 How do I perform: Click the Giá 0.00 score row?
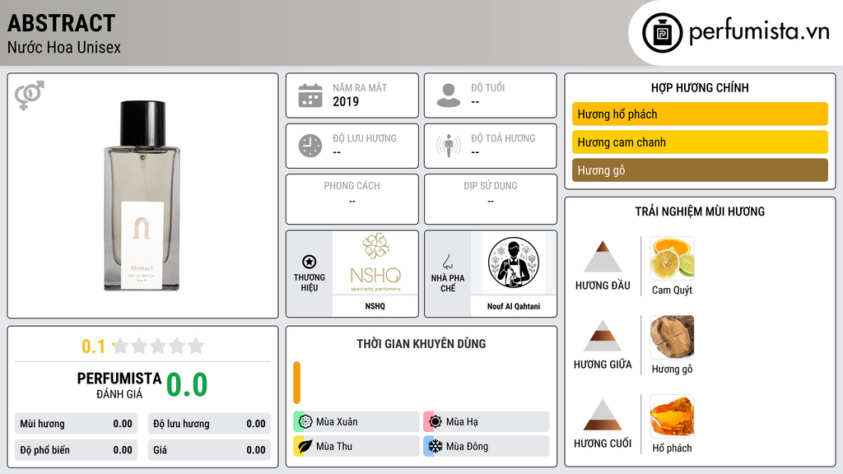coord(209,450)
